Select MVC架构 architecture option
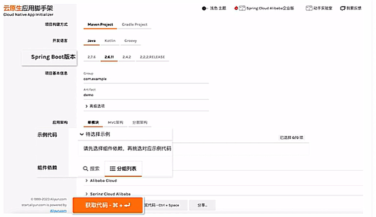 coord(115,122)
